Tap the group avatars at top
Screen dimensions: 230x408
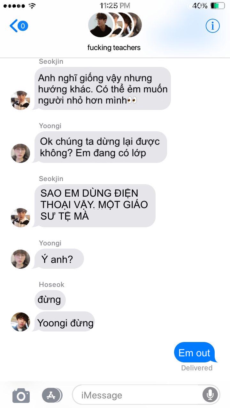114,25
